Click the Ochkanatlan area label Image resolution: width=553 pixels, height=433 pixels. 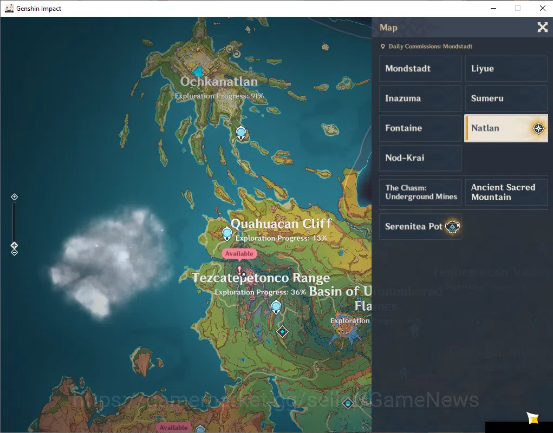pos(219,82)
